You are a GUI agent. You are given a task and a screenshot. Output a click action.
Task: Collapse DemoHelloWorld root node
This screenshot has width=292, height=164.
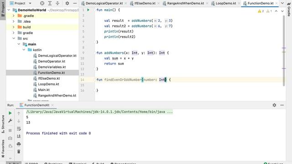coord(9,10)
